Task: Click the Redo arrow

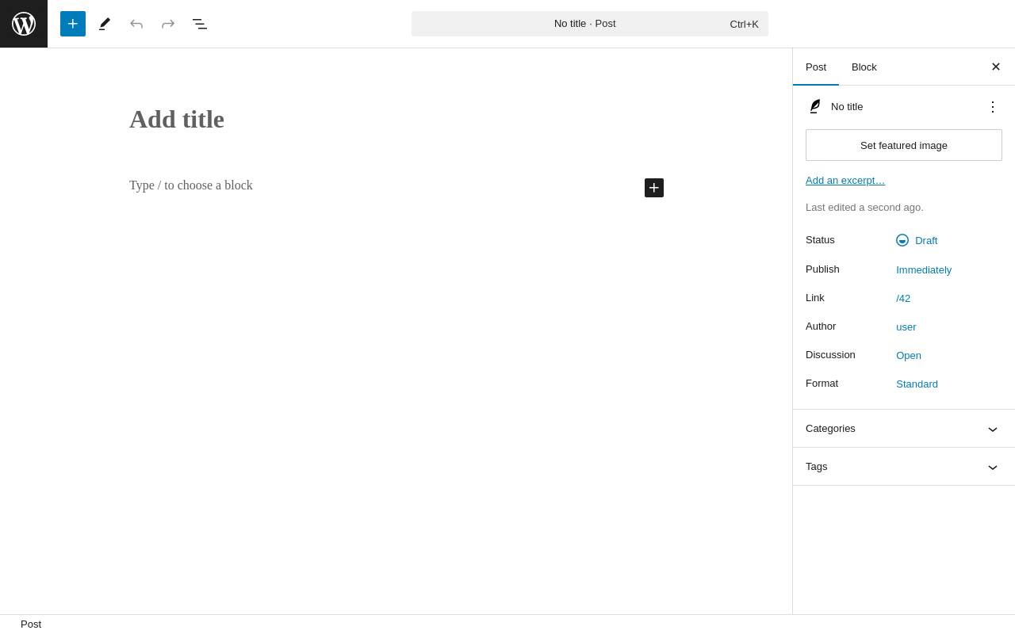Action: (168, 24)
